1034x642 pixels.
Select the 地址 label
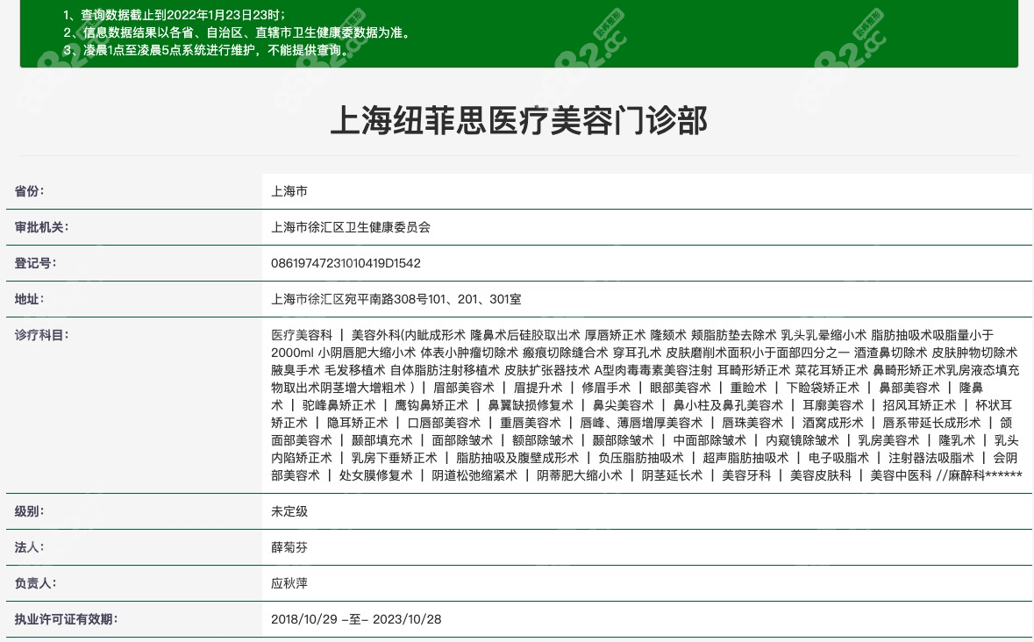point(29,299)
